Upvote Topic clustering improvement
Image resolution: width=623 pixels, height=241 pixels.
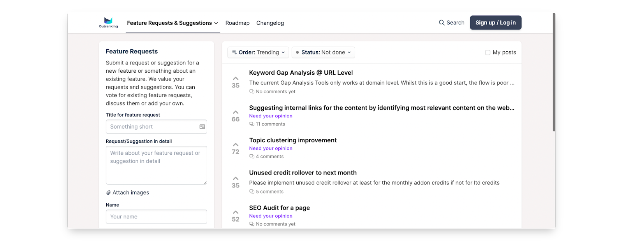pos(236,145)
